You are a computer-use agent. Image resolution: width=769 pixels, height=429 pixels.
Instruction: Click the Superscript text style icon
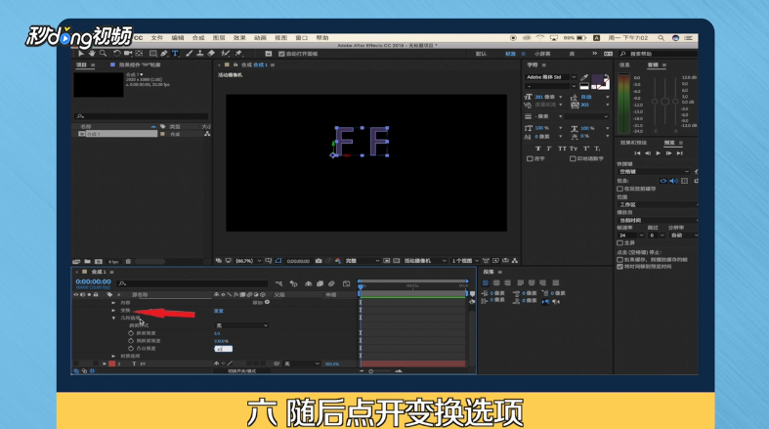tap(586, 149)
